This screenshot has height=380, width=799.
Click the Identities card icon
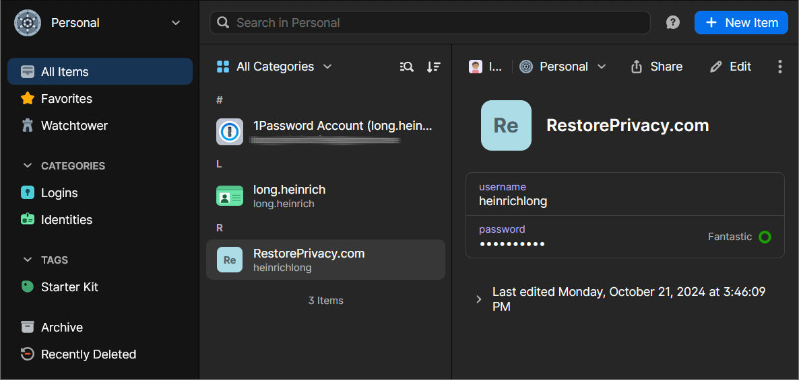coord(28,220)
